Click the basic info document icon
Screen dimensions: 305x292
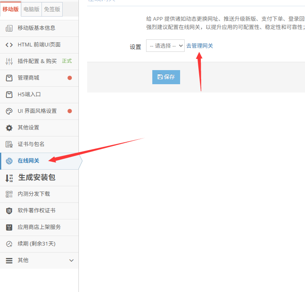pos(9,28)
